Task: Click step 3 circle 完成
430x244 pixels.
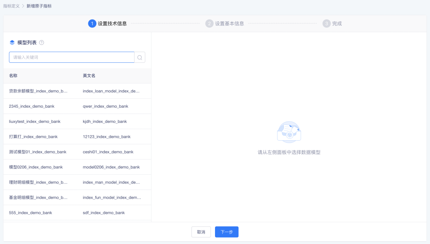Action: pyautogui.click(x=326, y=23)
